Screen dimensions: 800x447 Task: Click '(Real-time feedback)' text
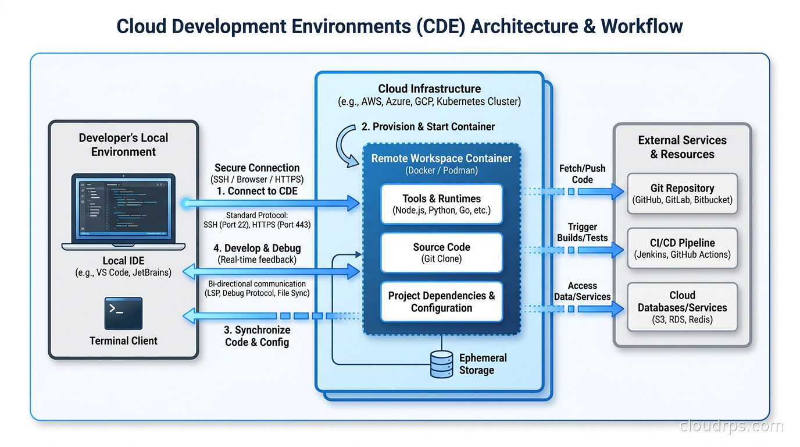(257, 260)
